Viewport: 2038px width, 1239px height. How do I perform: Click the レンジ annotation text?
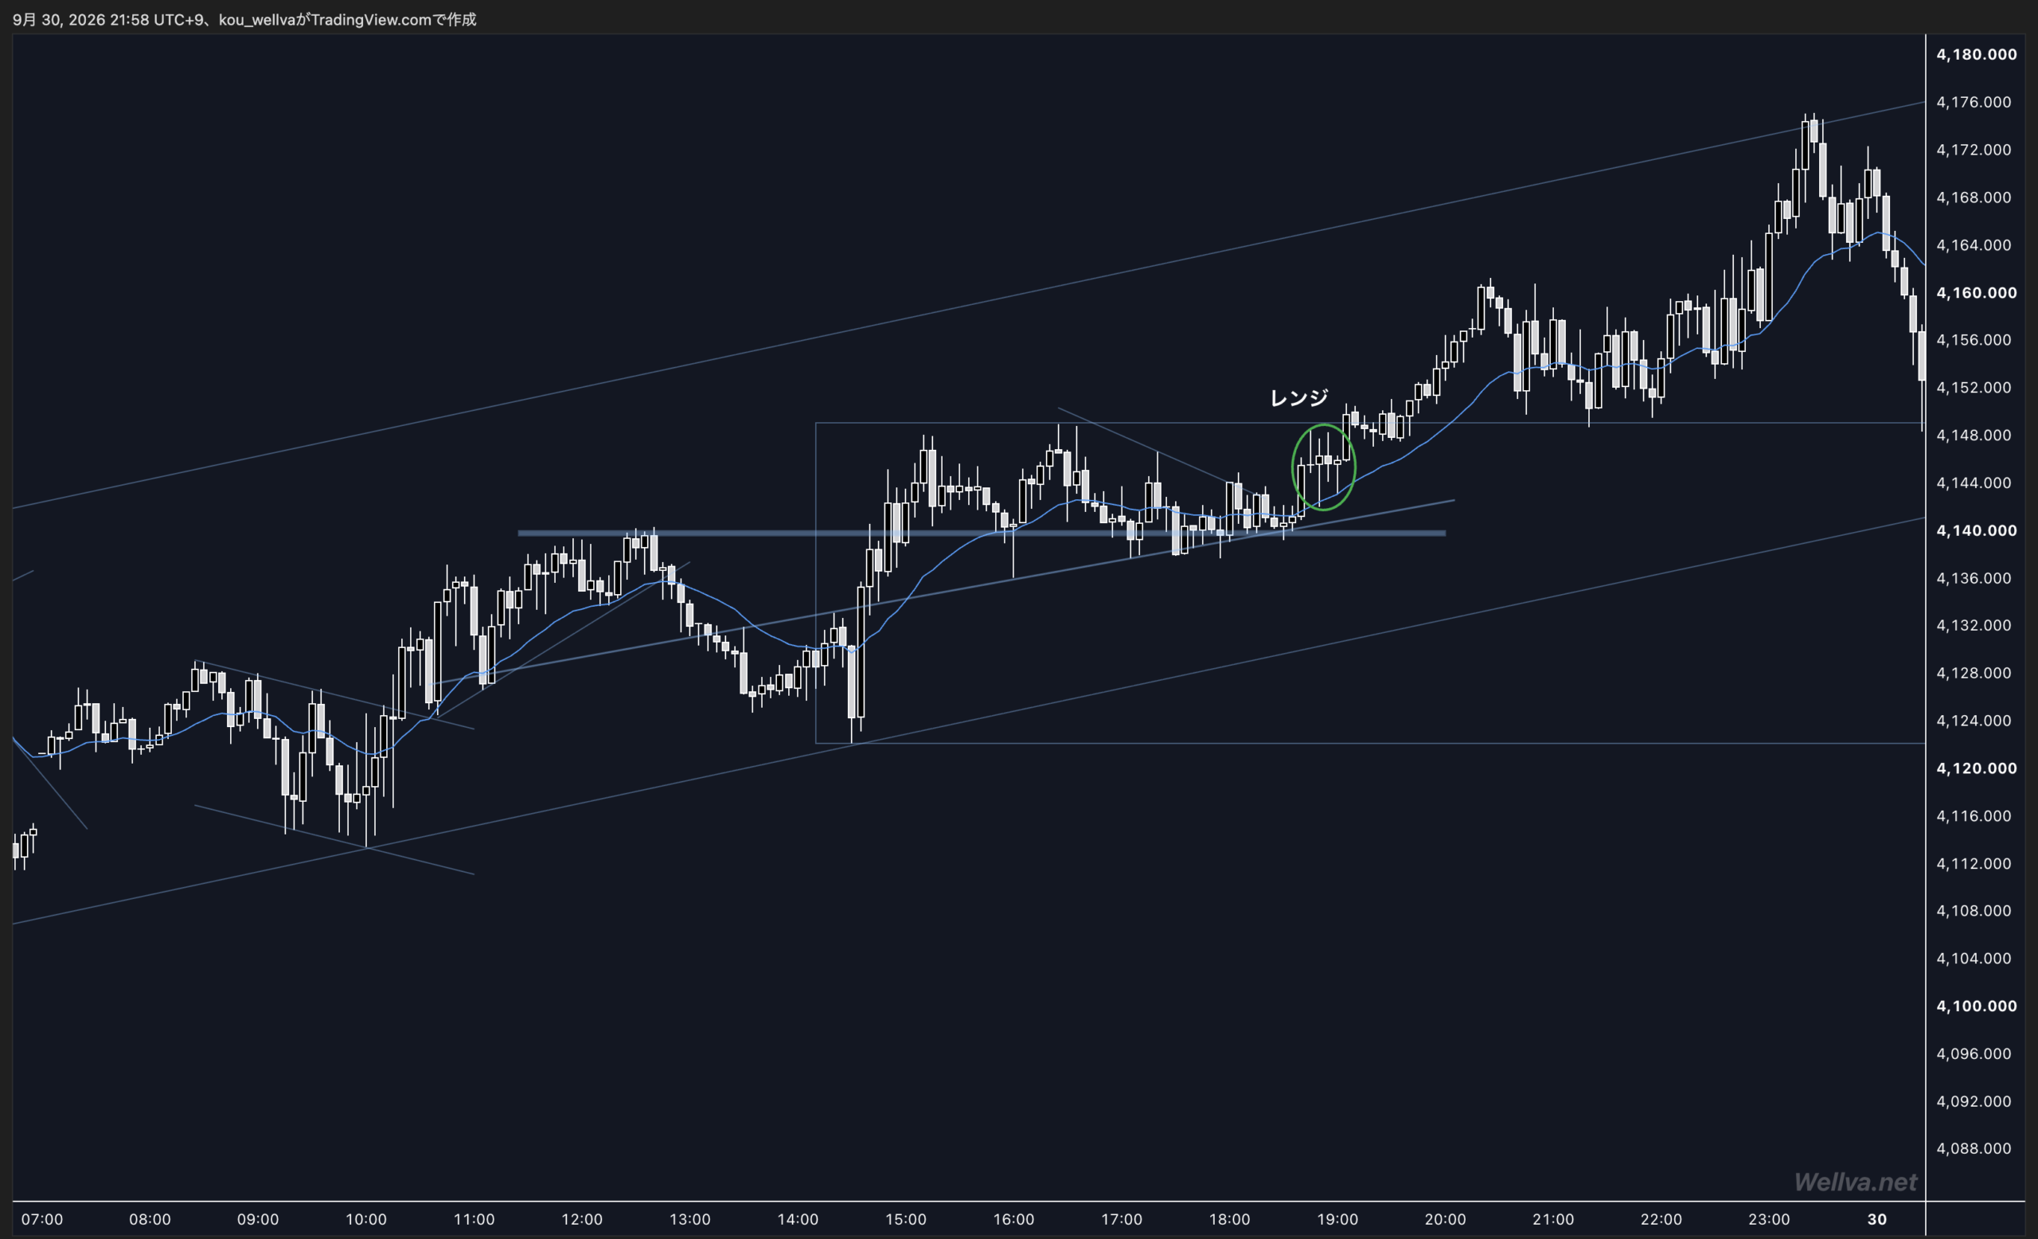click(1298, 398)
